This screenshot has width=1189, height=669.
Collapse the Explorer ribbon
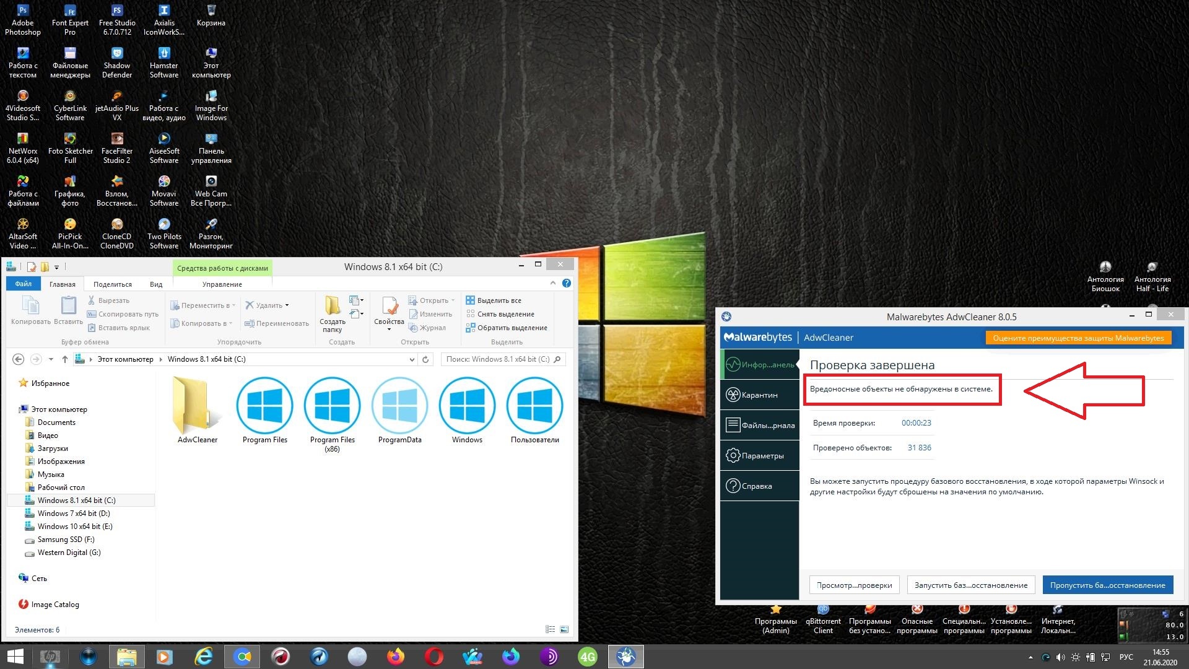coord(553,283)
